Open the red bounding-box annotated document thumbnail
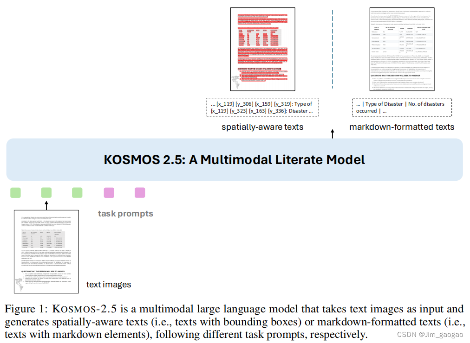This screenshot has height=343, width=470. point(262,49)
